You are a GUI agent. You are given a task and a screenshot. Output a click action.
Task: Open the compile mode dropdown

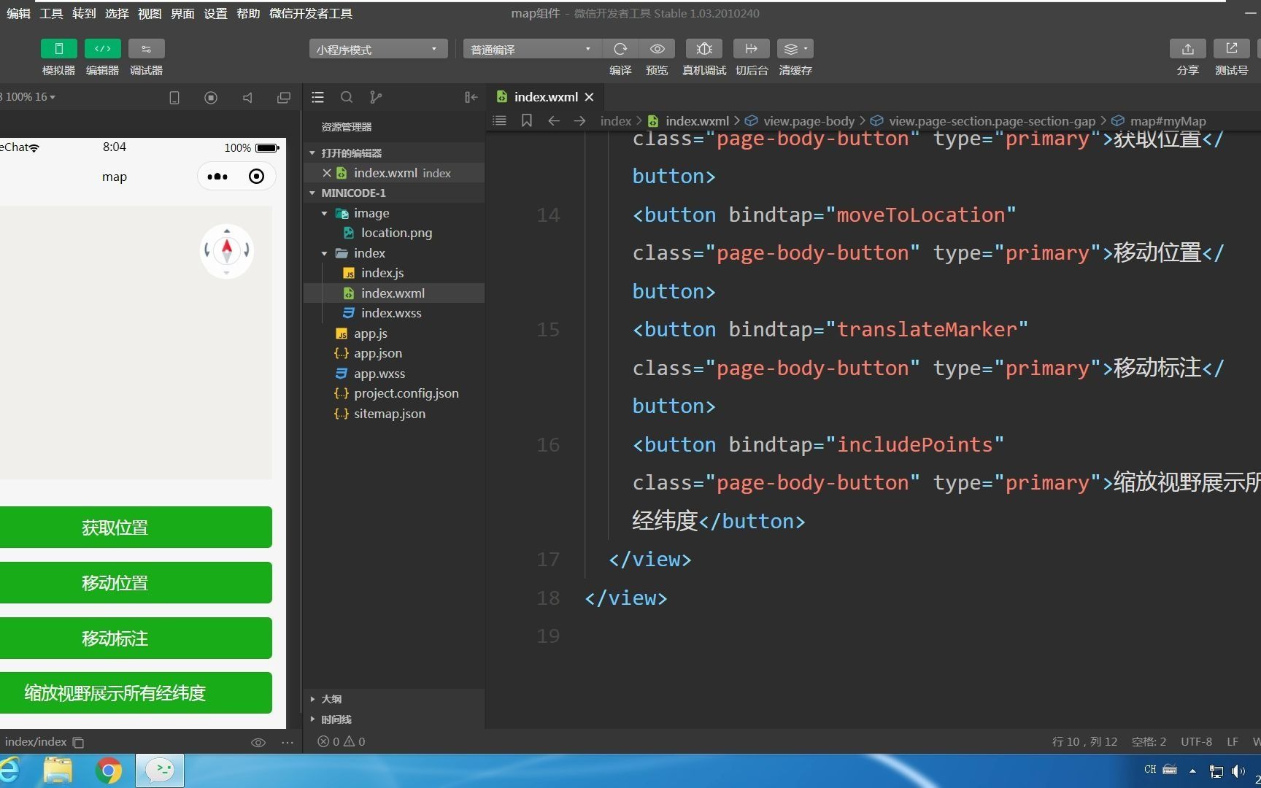coord(532,49)
